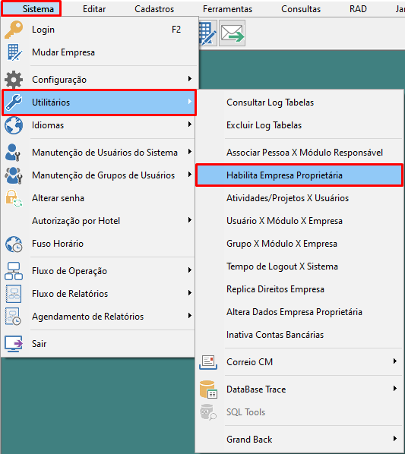
Task: Open Grupo X Módulo X Empresa
Action: click(282, 244)
